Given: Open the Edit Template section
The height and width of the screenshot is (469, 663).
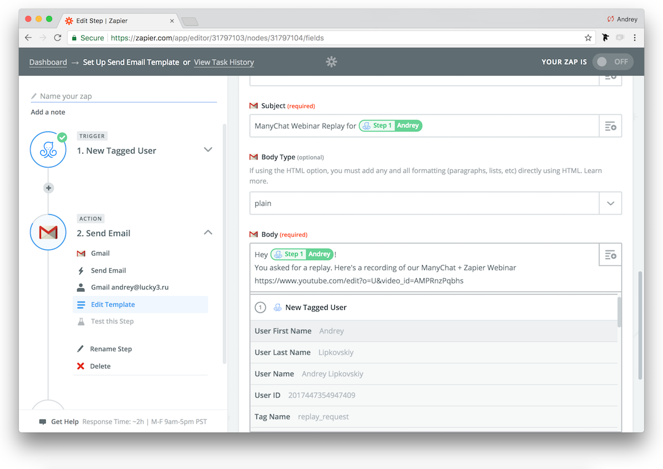Looking at the screenshot, I should (140, 304).
